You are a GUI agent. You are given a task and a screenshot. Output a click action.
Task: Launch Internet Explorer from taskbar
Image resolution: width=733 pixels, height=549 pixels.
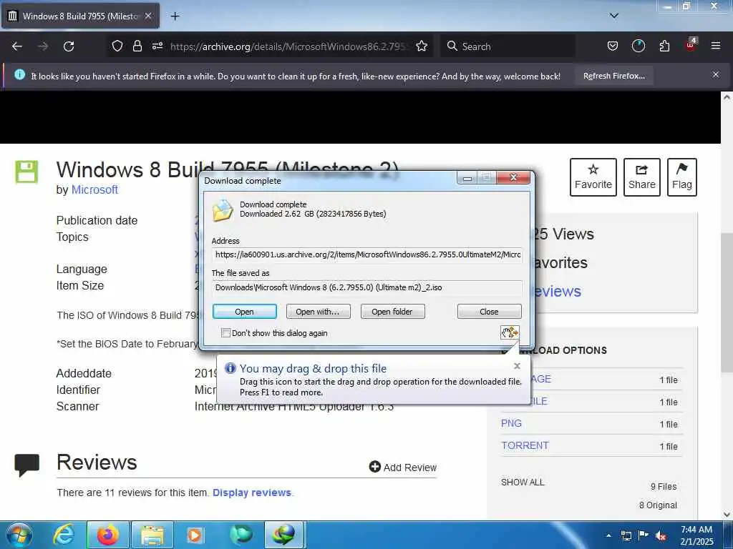[64, 535]
